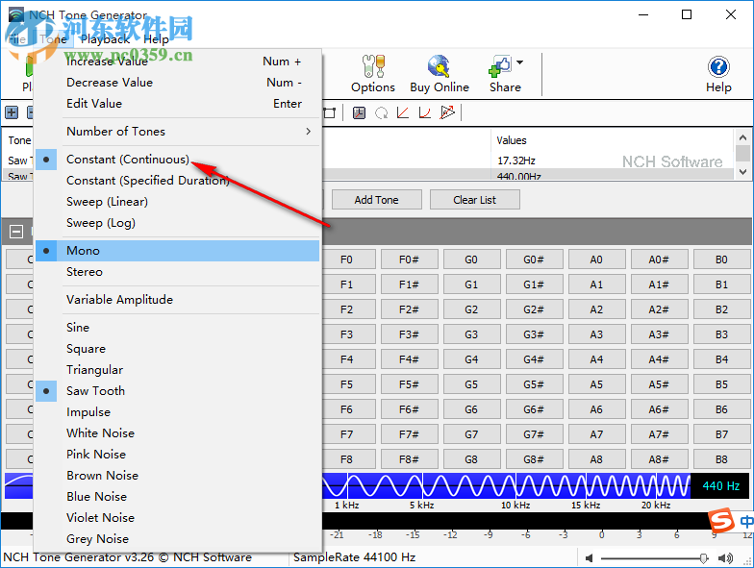Open the Playback menu
This screenshot has height=568, width=754.
(x=105, y=39)
